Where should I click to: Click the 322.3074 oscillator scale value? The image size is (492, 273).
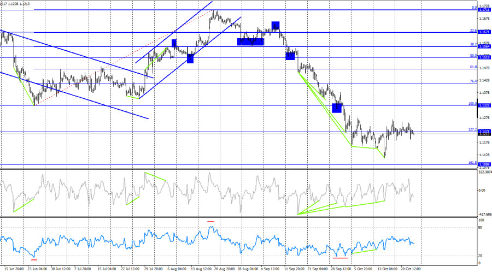[x=485, y=172]
